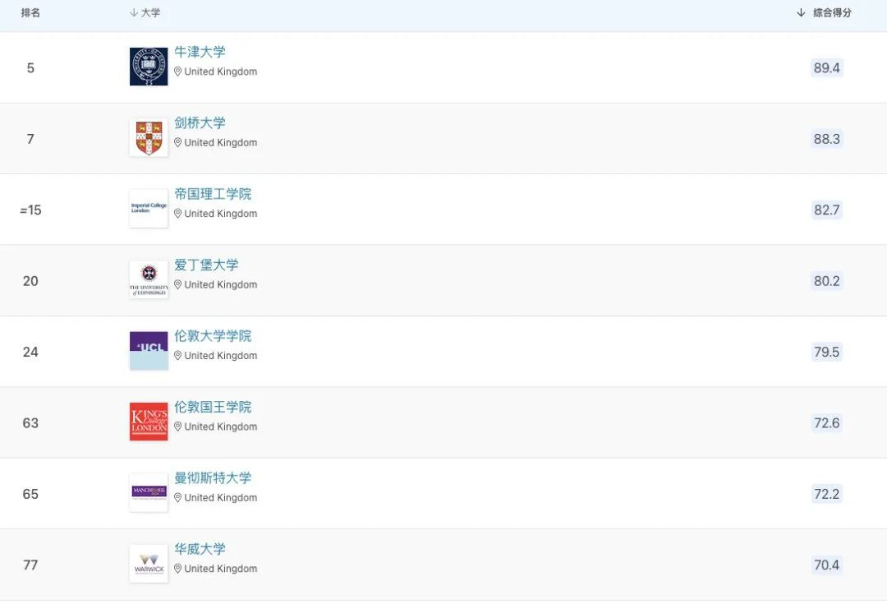Click the University of Edinburgh logo

tap(148, 279)
